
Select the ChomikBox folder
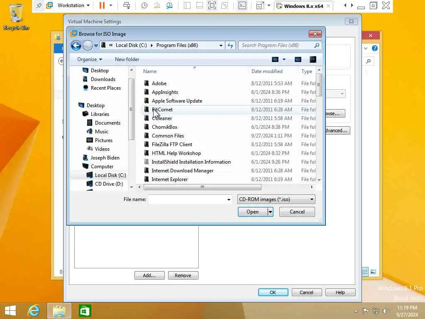164,127
